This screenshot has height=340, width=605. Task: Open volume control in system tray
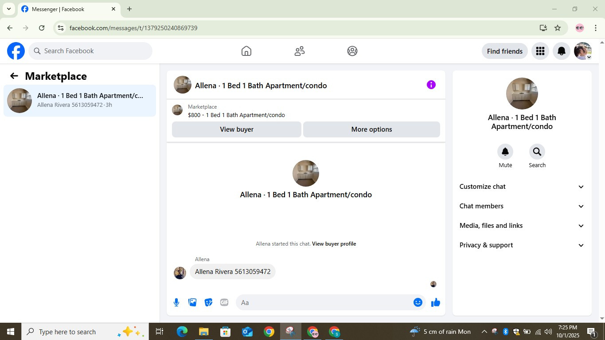pyautogui.click(x=548, y=332)
